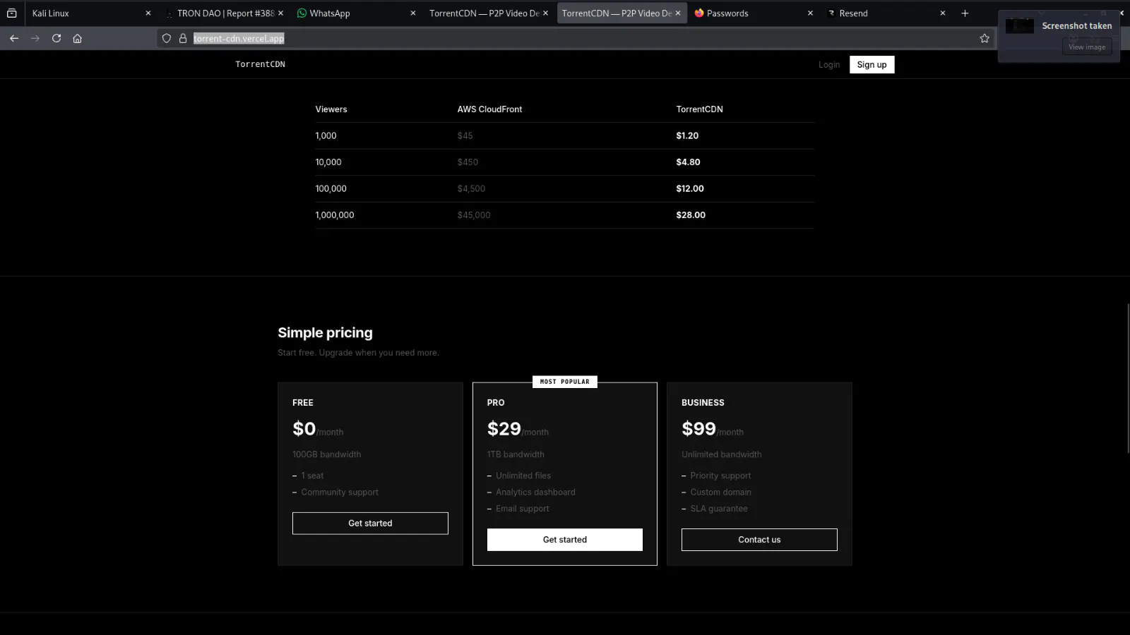
Task: Open the Login link
Action: tap(829, 65)
